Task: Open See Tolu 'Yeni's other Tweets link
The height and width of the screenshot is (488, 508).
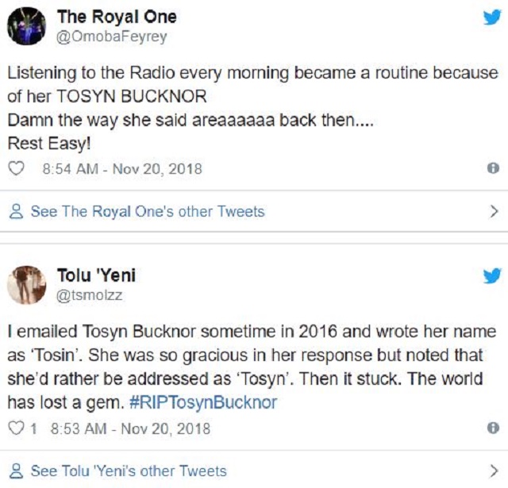Action: pyautogui.click(x=129, y=471)
